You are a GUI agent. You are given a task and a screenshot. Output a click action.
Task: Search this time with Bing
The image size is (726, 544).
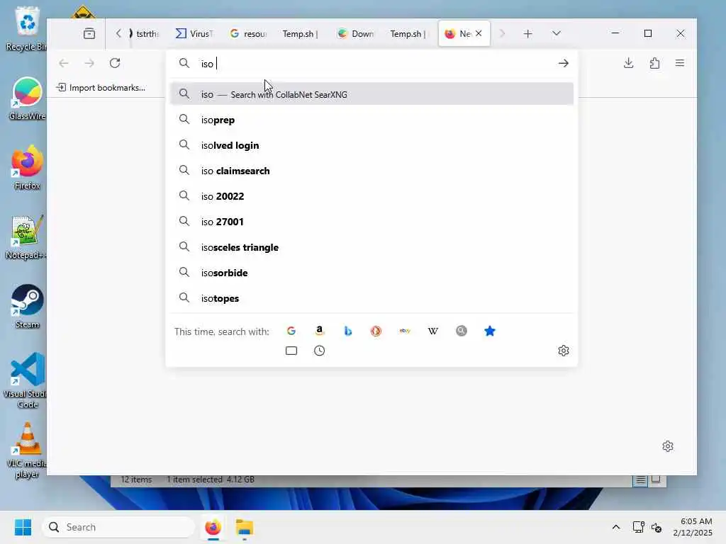click(347, 331)
